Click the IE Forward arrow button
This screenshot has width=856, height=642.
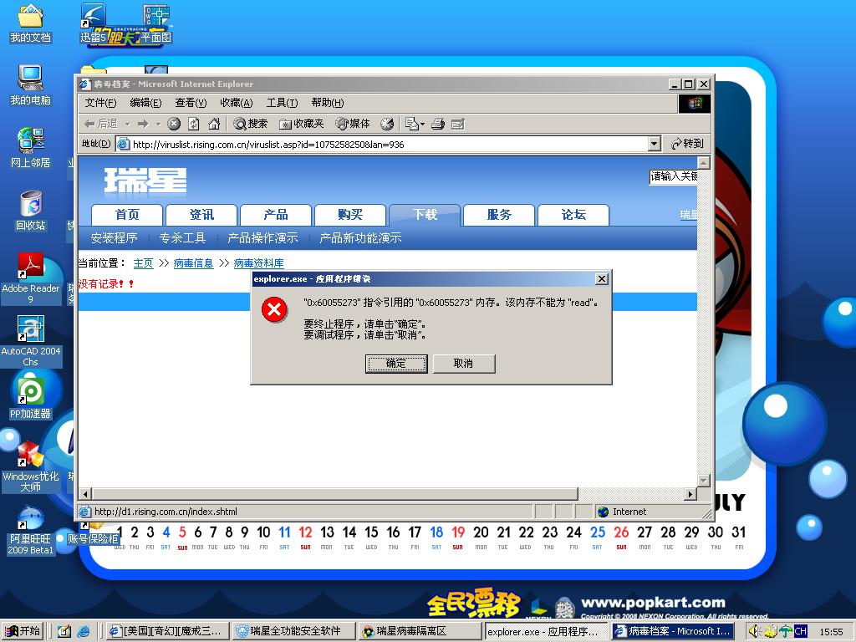point(143,124)
